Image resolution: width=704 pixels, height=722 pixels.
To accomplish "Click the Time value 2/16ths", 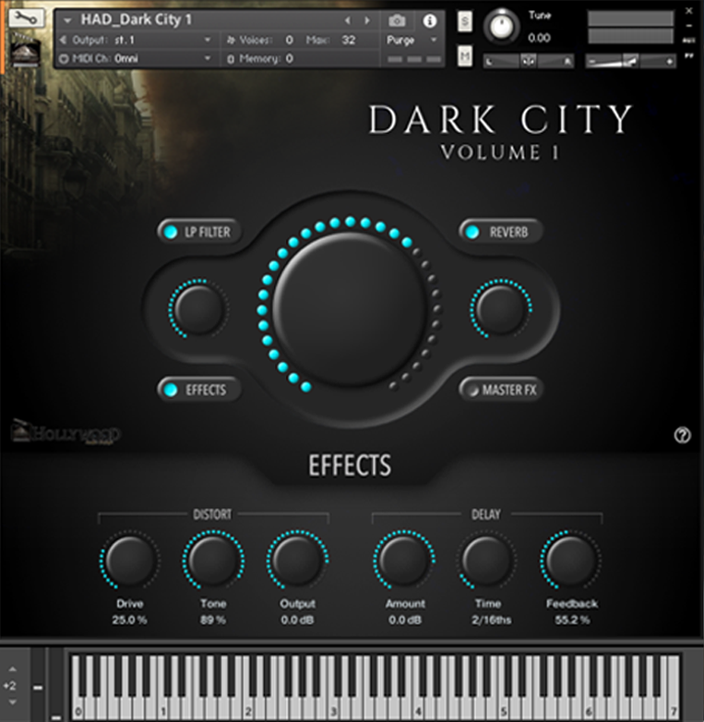I will pos(491,620).
